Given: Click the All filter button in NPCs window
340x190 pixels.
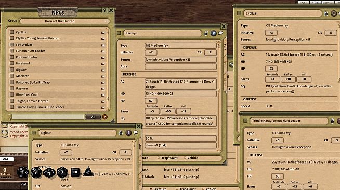Looking at the screenshot, I should pos(93,117).
